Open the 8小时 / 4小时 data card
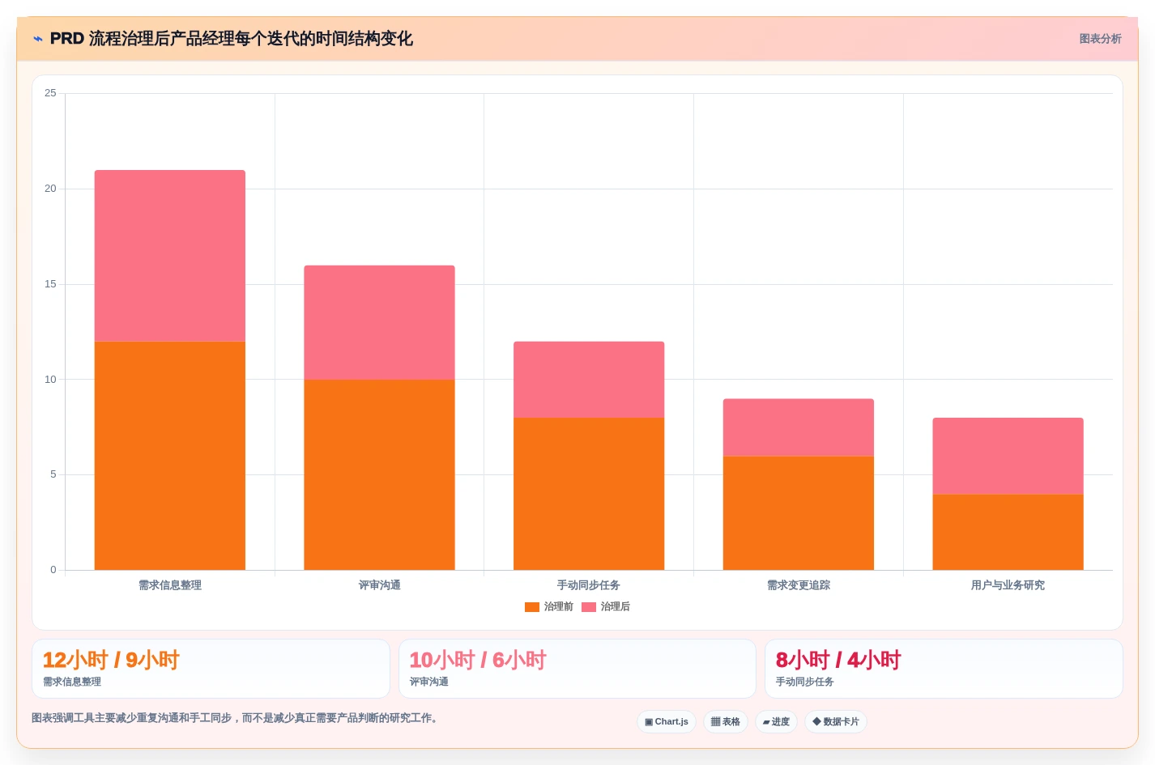1155x765 pixels. point(944,669)
